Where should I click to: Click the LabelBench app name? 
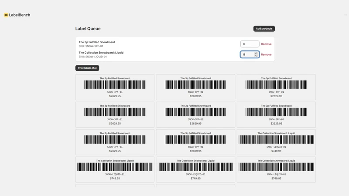(20, 15)
